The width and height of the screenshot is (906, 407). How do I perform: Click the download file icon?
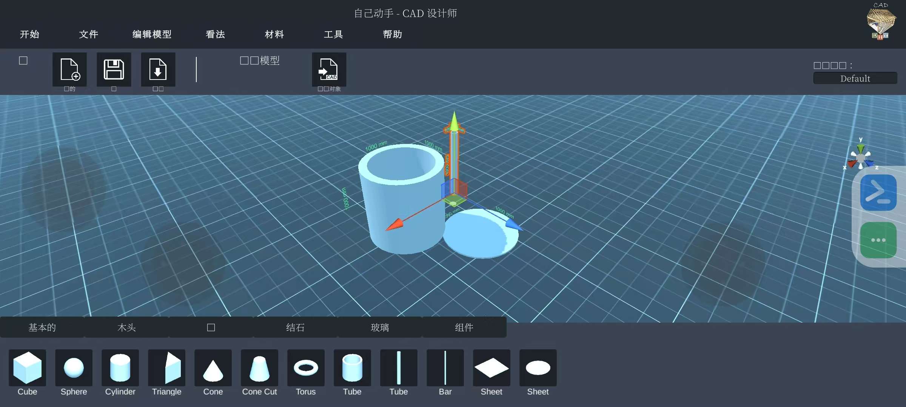tap(158, 69)
